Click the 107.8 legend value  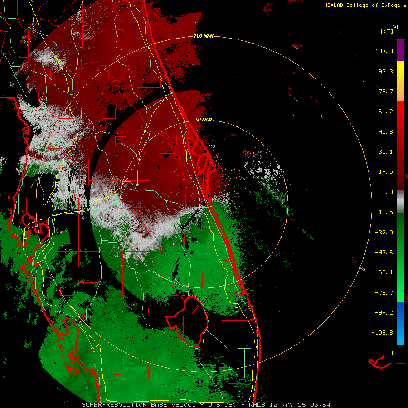[x=384, y=51]
